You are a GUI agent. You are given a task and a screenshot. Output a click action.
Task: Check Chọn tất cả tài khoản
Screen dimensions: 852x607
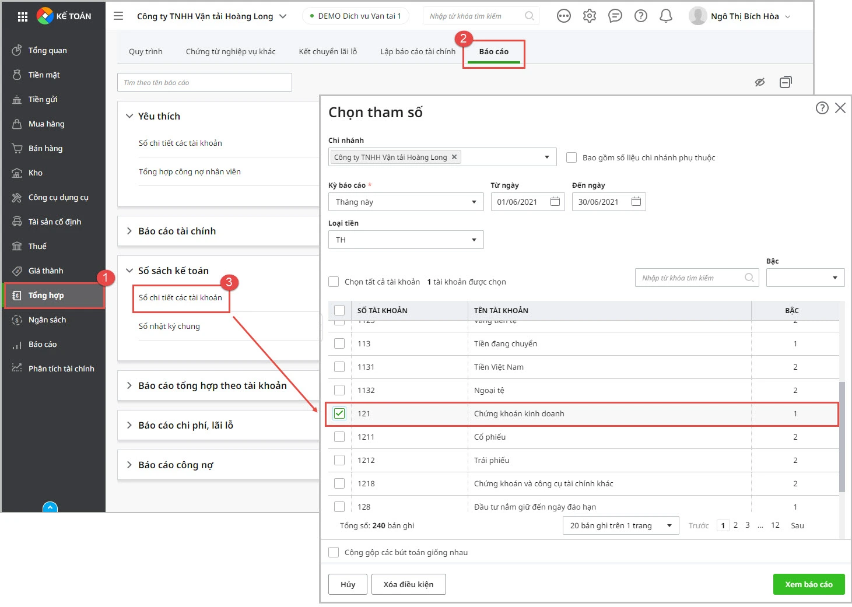334,282
